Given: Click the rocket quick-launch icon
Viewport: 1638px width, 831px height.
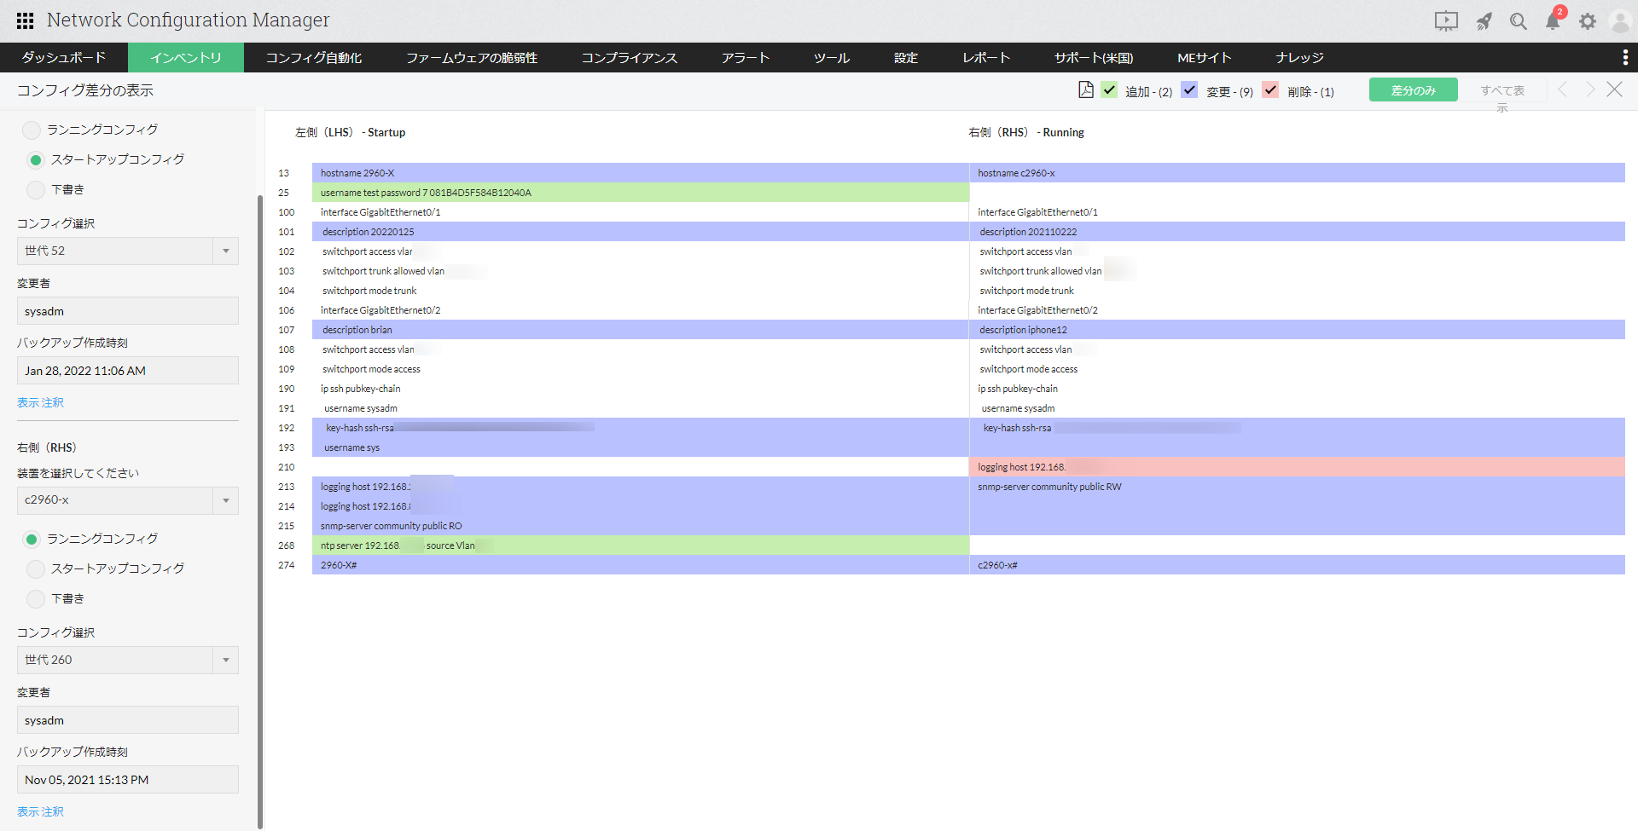Looking at the screenshot, I should click(1484, 21).
